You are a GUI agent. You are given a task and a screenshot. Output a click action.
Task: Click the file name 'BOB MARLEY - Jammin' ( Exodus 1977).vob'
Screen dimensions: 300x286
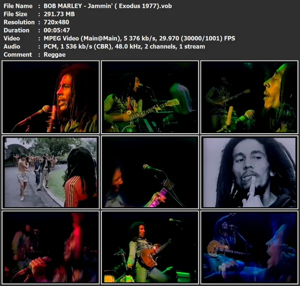tap(107, 6)
